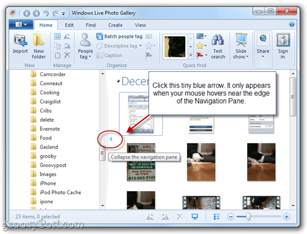Screen dimensions: 307x234
Task: Rotate left using the Manage group icon
Action: [67, 36]
